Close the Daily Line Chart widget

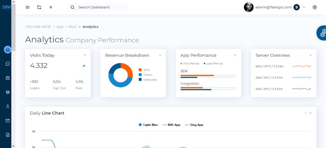[x=311, y=113]
